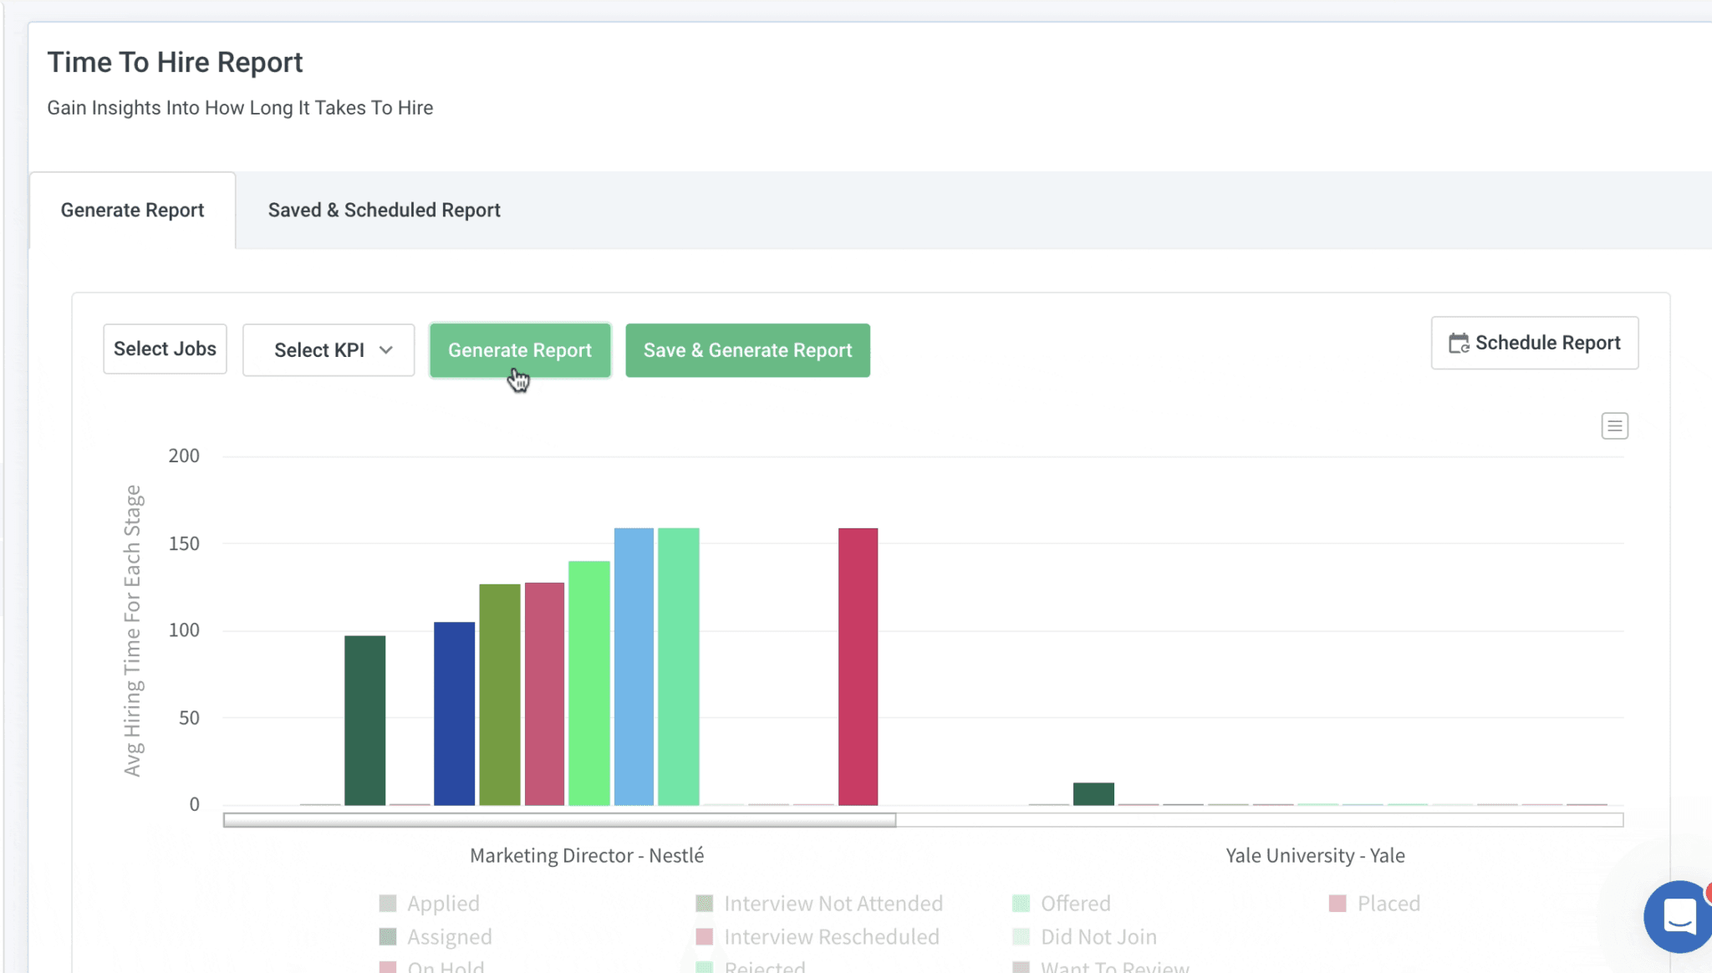Toggle the Applied legend swatch
Screen dimensions: 1712x973
(388, 904)
